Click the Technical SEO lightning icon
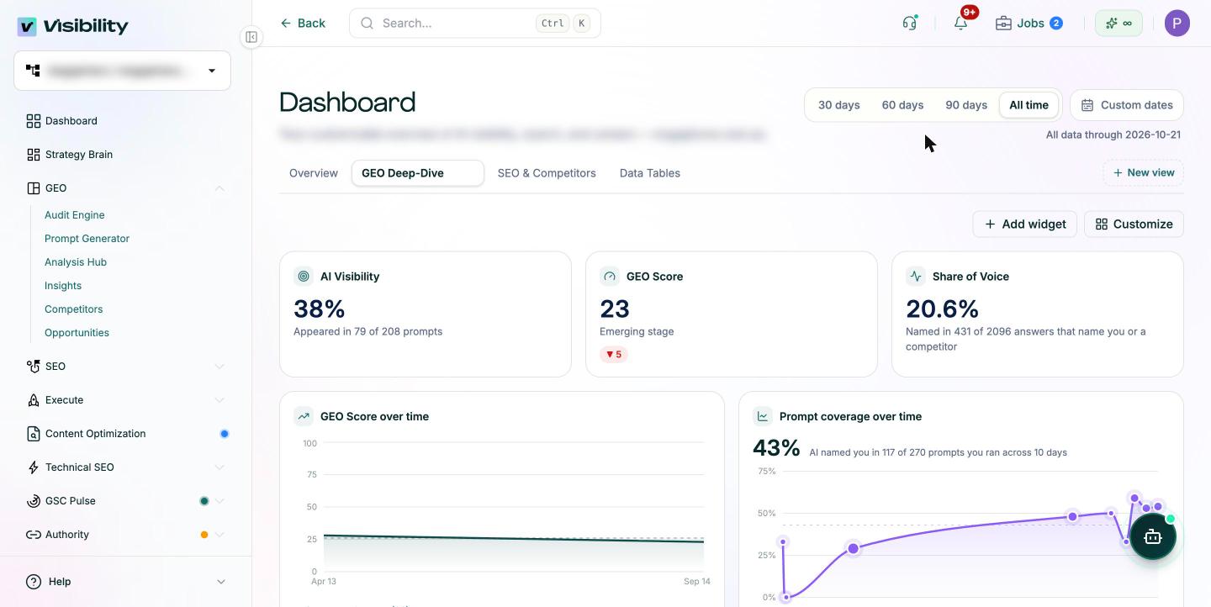 coord(34,467)
